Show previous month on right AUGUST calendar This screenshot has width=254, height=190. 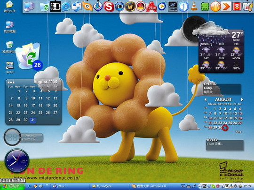coord(206,99)
